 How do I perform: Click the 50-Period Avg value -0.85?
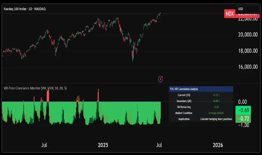(x=216, y=107)
